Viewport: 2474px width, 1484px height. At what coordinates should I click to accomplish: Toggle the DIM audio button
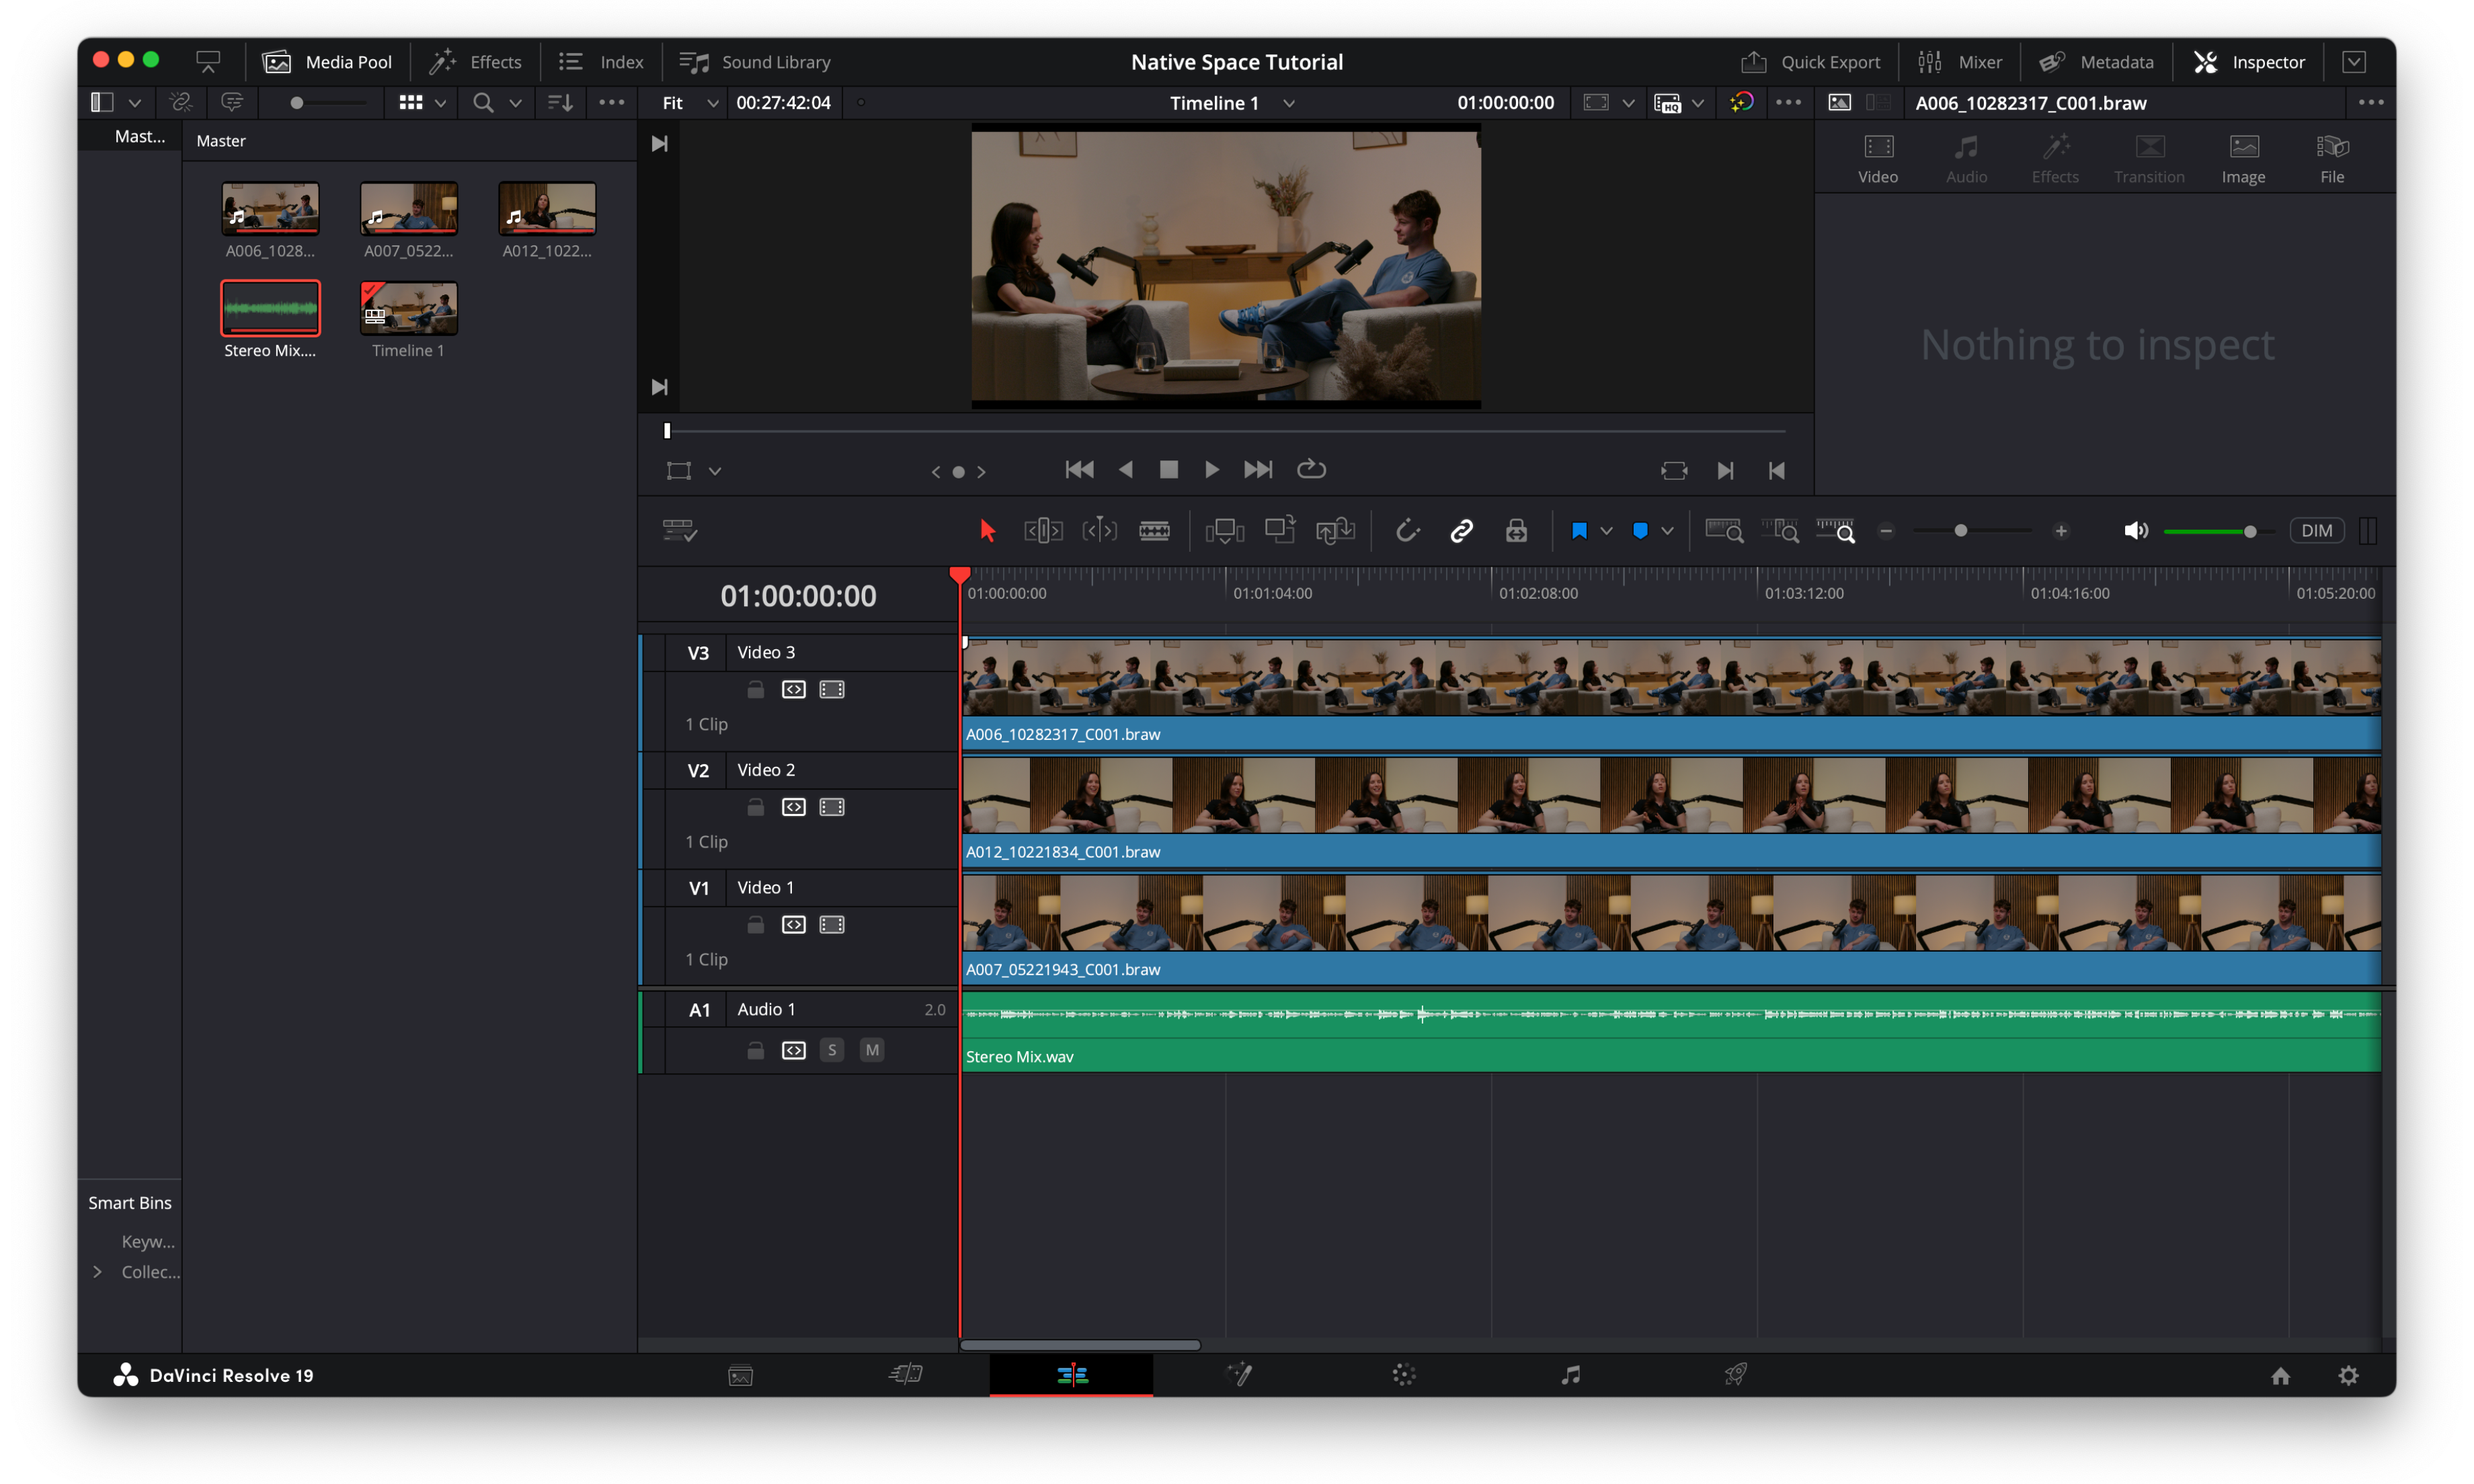coord(2316,530)
